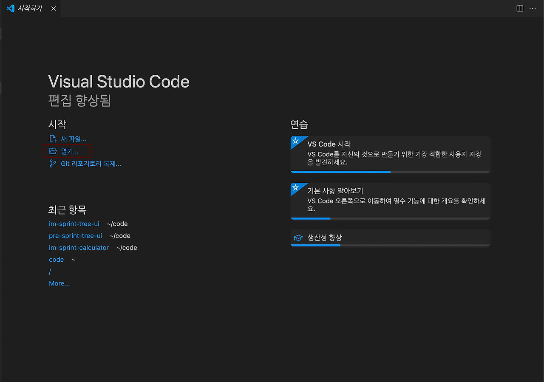Clone a repository via Git 리포지토리 복제...
Viewport: 544px width, 382px height.
pos(91,164)
